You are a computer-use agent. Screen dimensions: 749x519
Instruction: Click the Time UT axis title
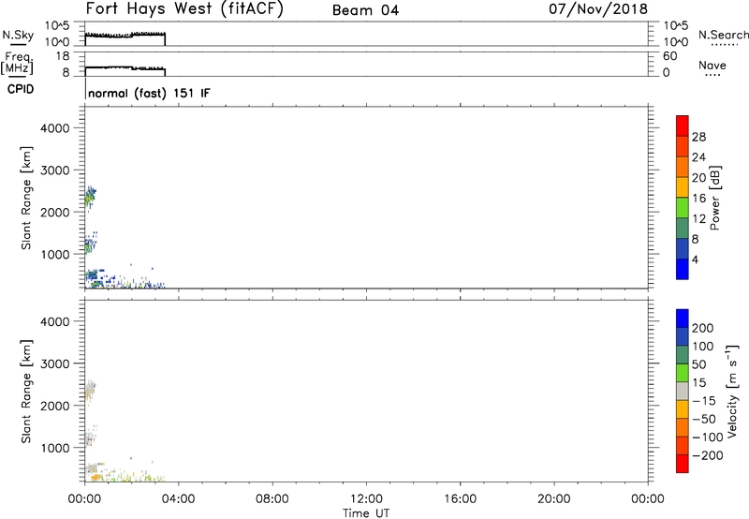pyautogui.click(x=366, y=512)
